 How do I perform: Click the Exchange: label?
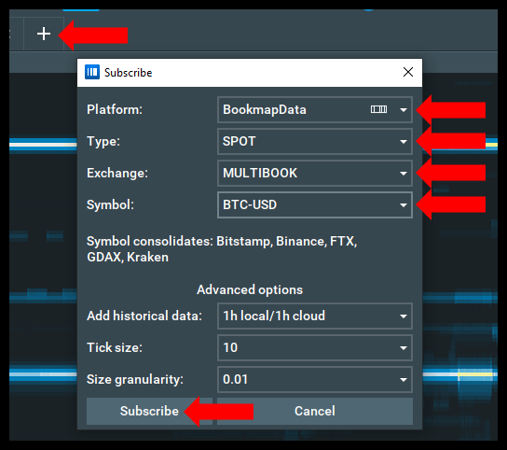click(x=117, y=173)
